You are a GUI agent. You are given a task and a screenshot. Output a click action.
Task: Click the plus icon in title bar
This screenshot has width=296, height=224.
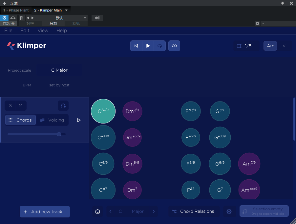pyautogui.click(x=5, y=3)
